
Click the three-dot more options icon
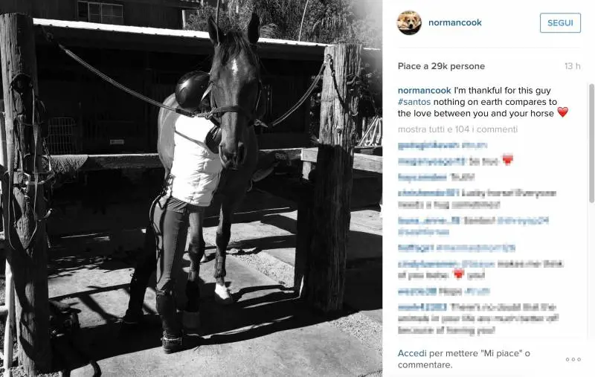(x=573, y=360)
